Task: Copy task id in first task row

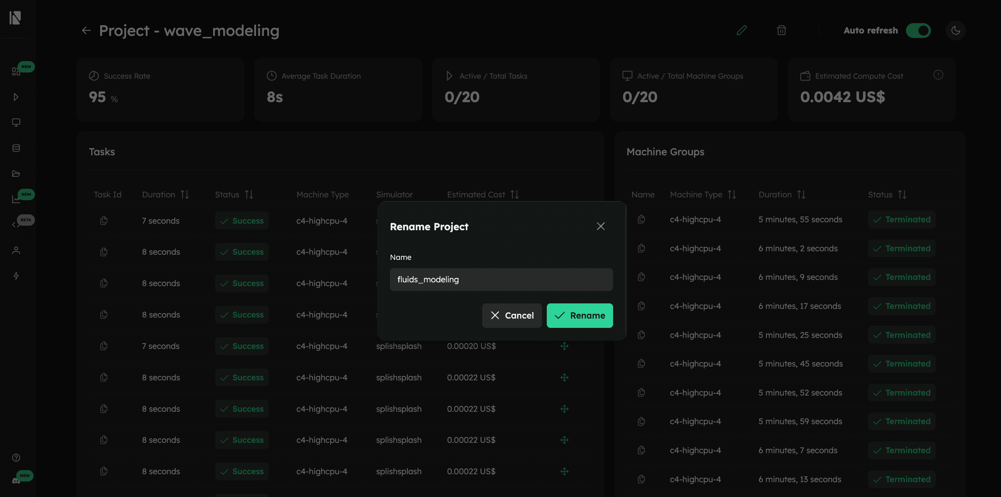Action: coord(104,221)
